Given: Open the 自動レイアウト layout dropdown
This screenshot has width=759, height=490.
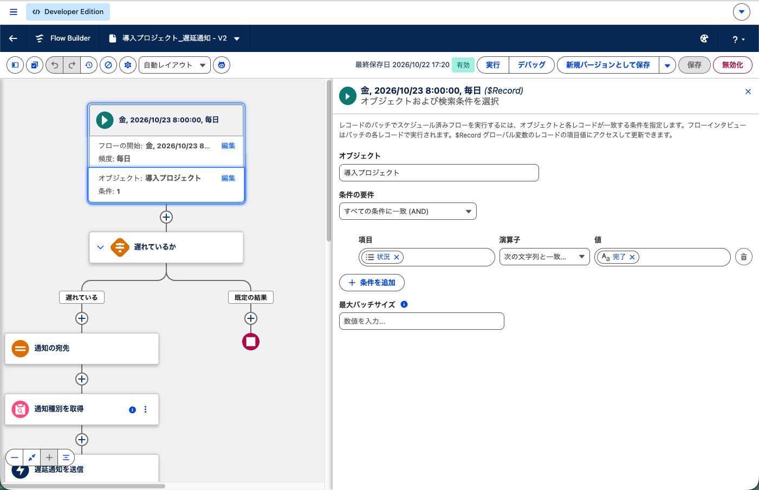Looking at the screenshot, I should [174, 65].
